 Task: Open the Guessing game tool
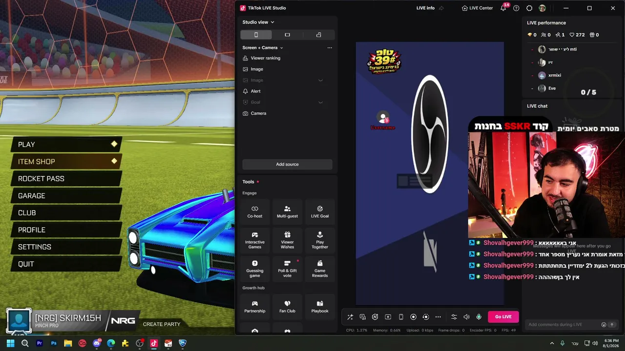[254, 269]
